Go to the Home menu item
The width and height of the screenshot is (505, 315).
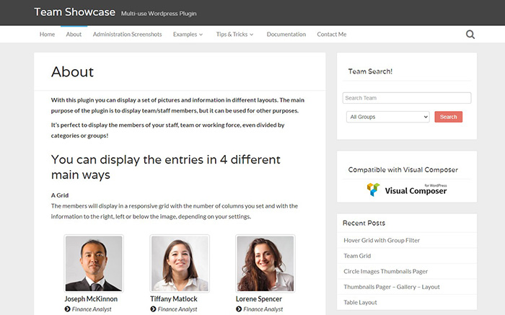click(x=47, y=34)
